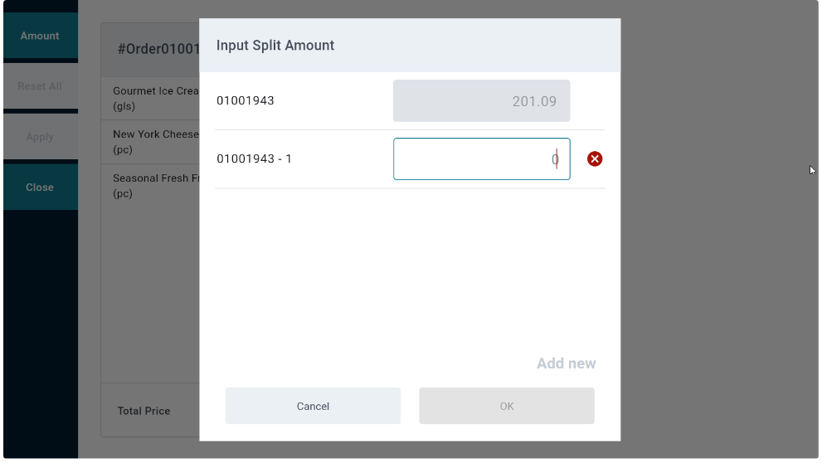Select the Gourmet Ice Cream order item
The image size is (822, 463).
pyautogui.click(x=155, y=99)
